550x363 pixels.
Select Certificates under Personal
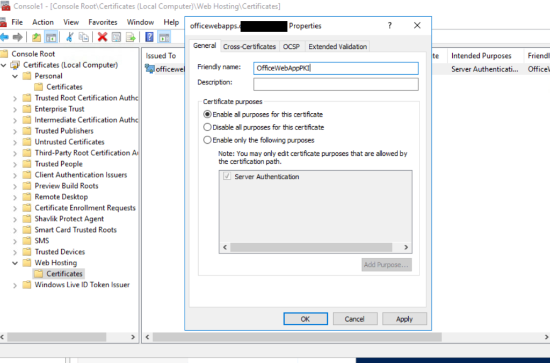point(59,86)
